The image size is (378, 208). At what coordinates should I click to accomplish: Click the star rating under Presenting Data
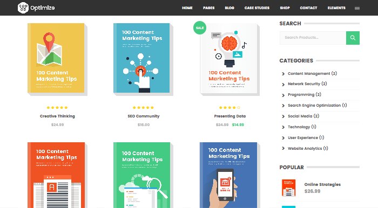[x=230, y=107]
